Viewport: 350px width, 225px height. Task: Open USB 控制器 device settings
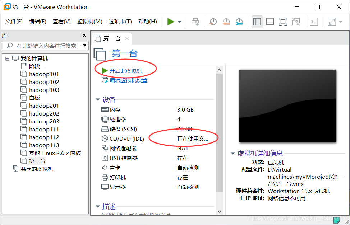[x=119, y=158]
